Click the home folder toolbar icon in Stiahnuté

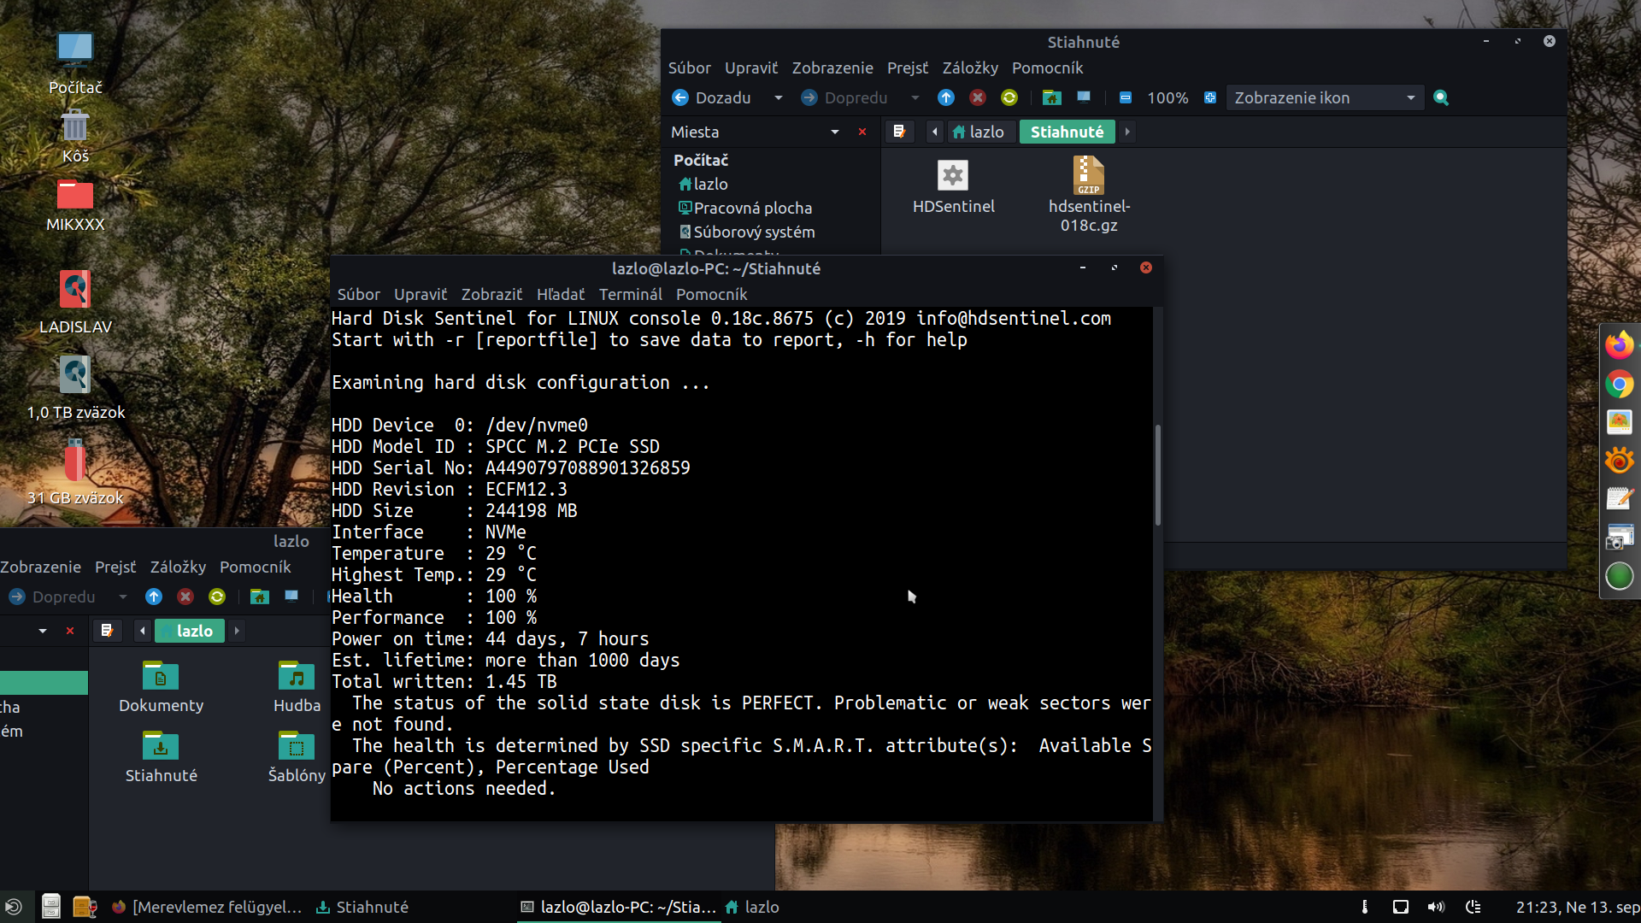coord(1052,97)
